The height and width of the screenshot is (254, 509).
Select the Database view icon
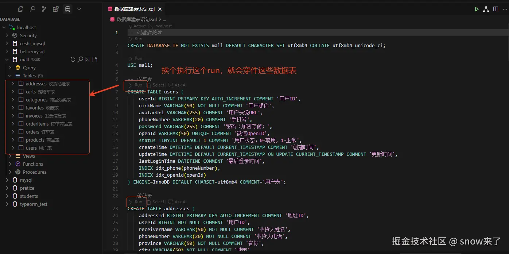point(67,9)
